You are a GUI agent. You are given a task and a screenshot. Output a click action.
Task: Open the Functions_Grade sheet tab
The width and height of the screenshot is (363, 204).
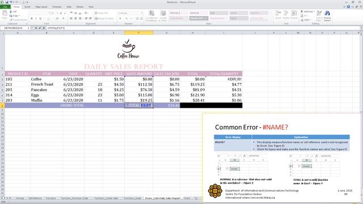click(132, 198)
